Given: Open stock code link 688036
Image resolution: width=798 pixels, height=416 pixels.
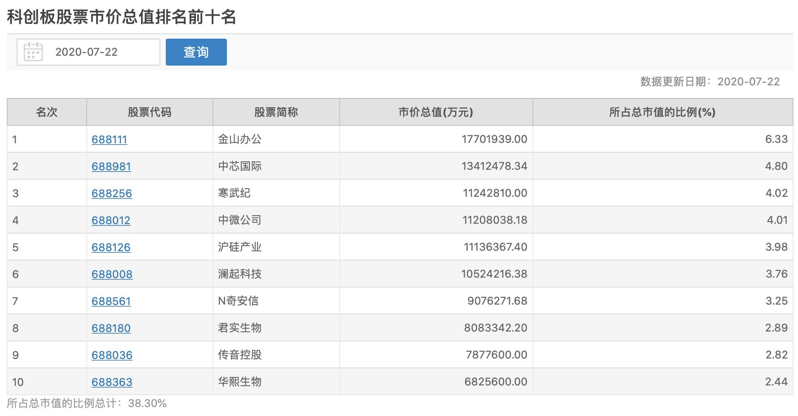Looking at the screenshot, I should pos(112,355).
